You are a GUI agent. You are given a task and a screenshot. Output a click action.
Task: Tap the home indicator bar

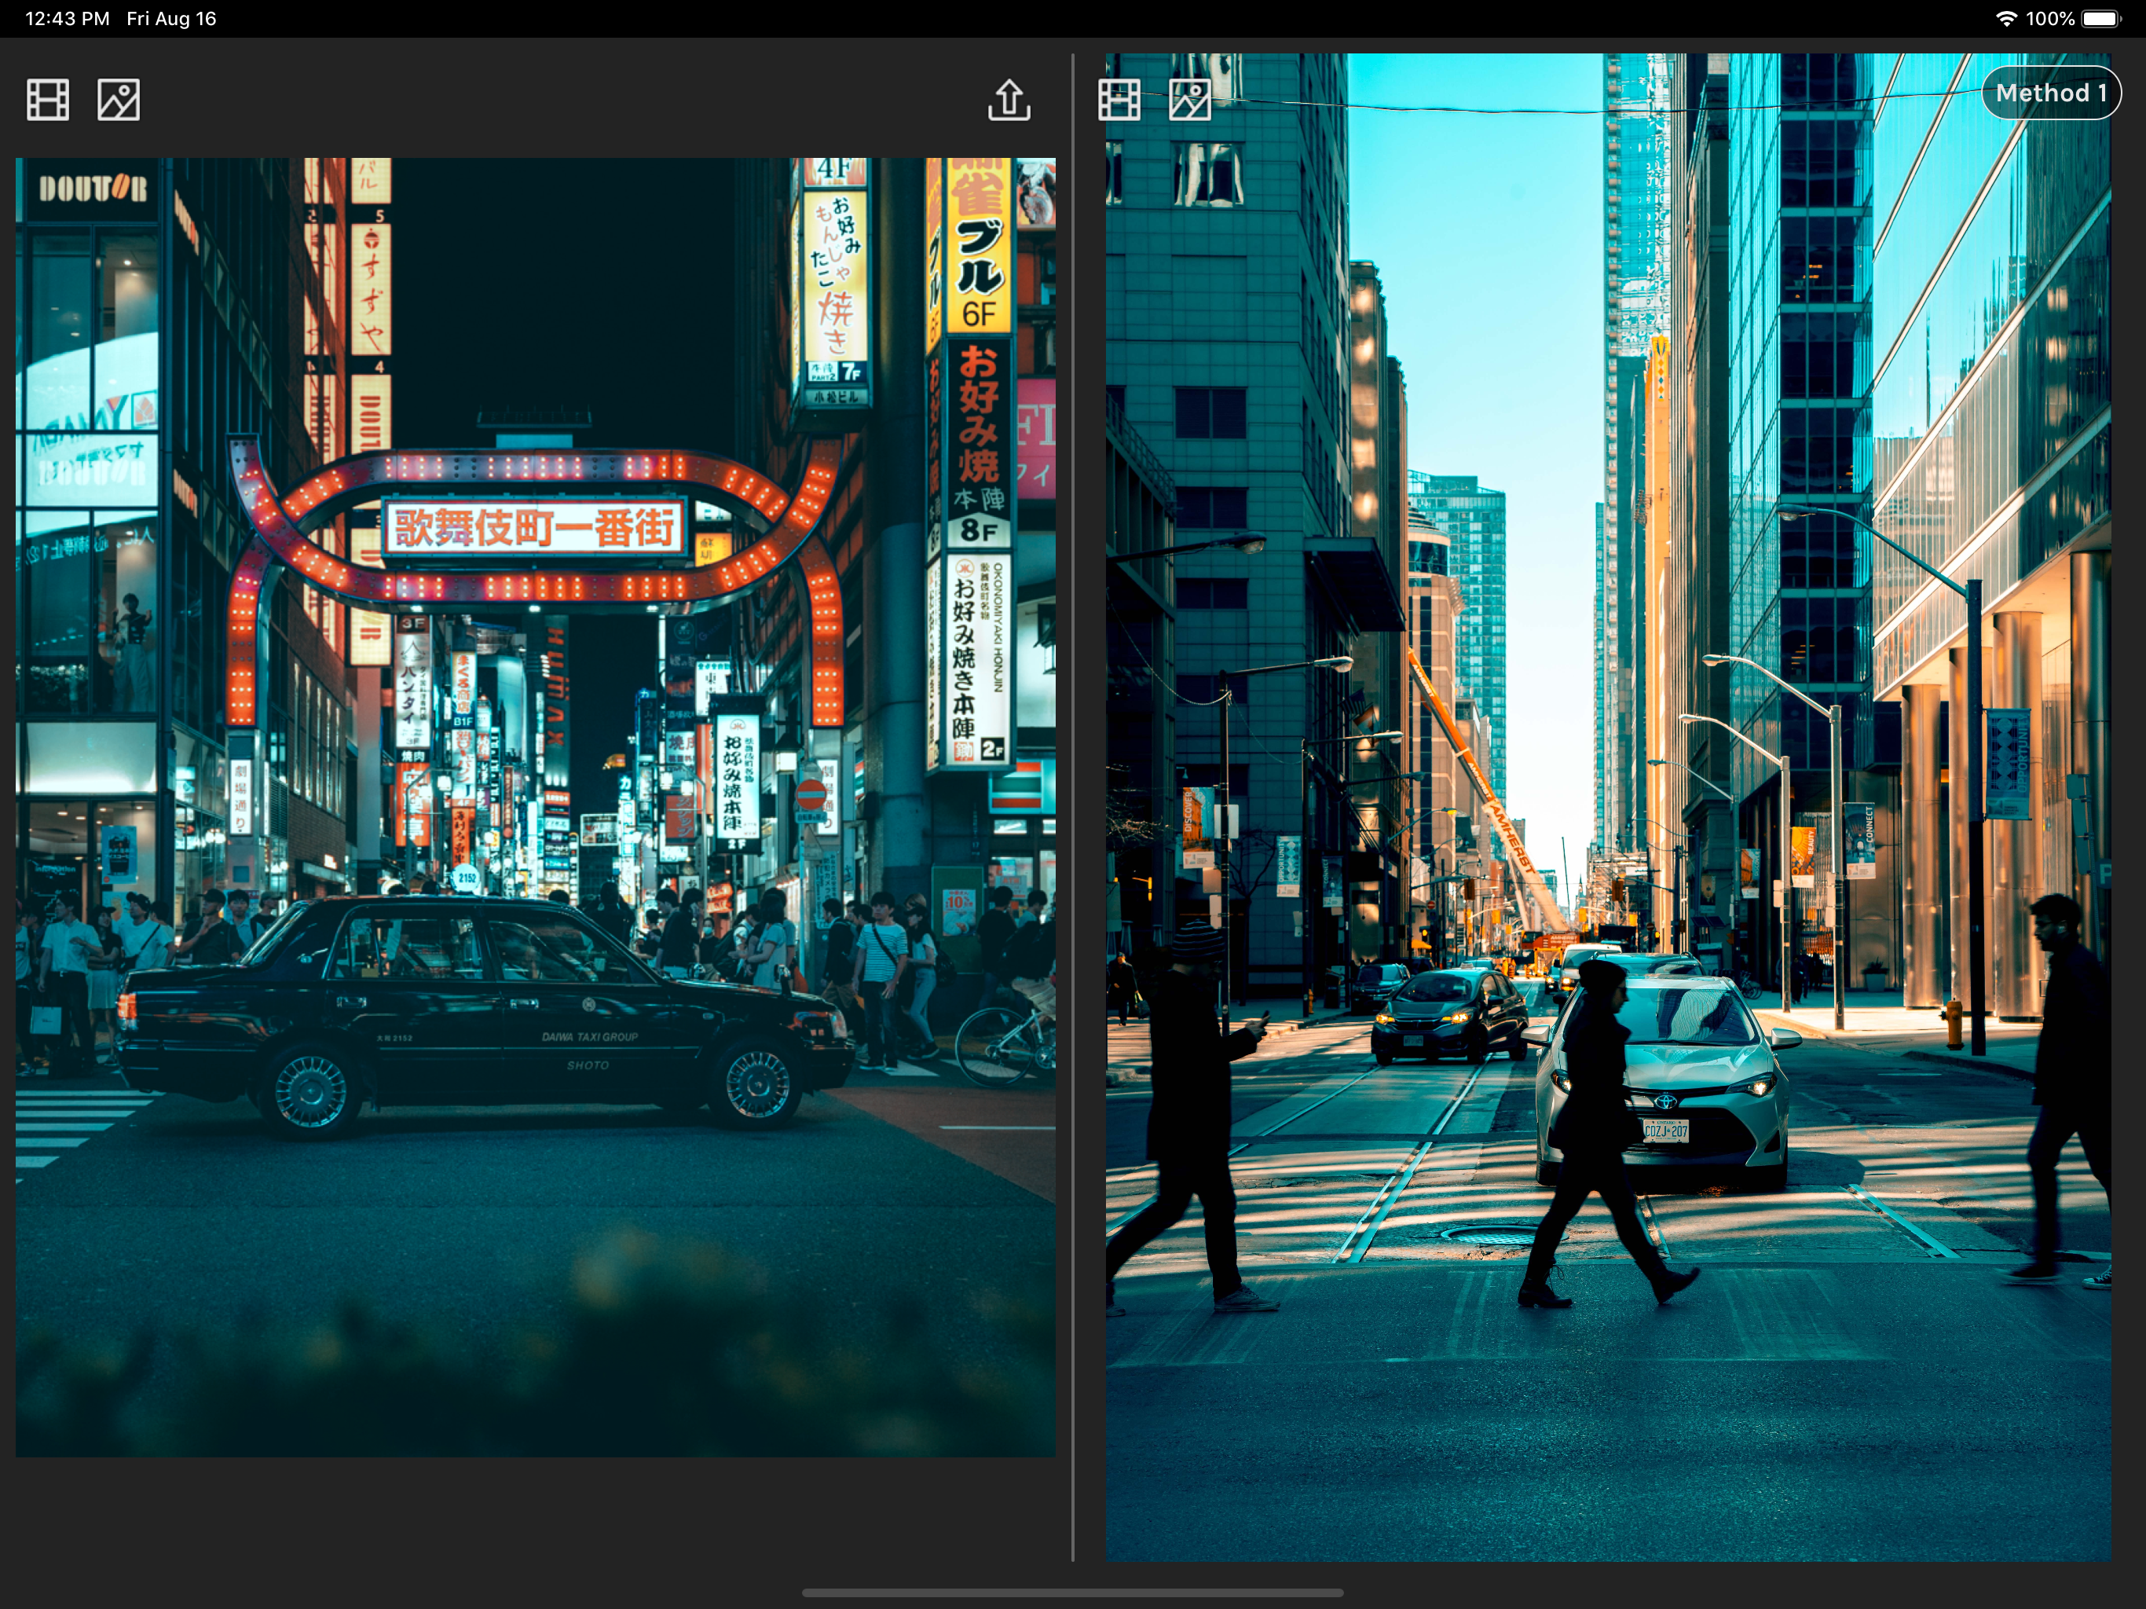point(1072,1593)
